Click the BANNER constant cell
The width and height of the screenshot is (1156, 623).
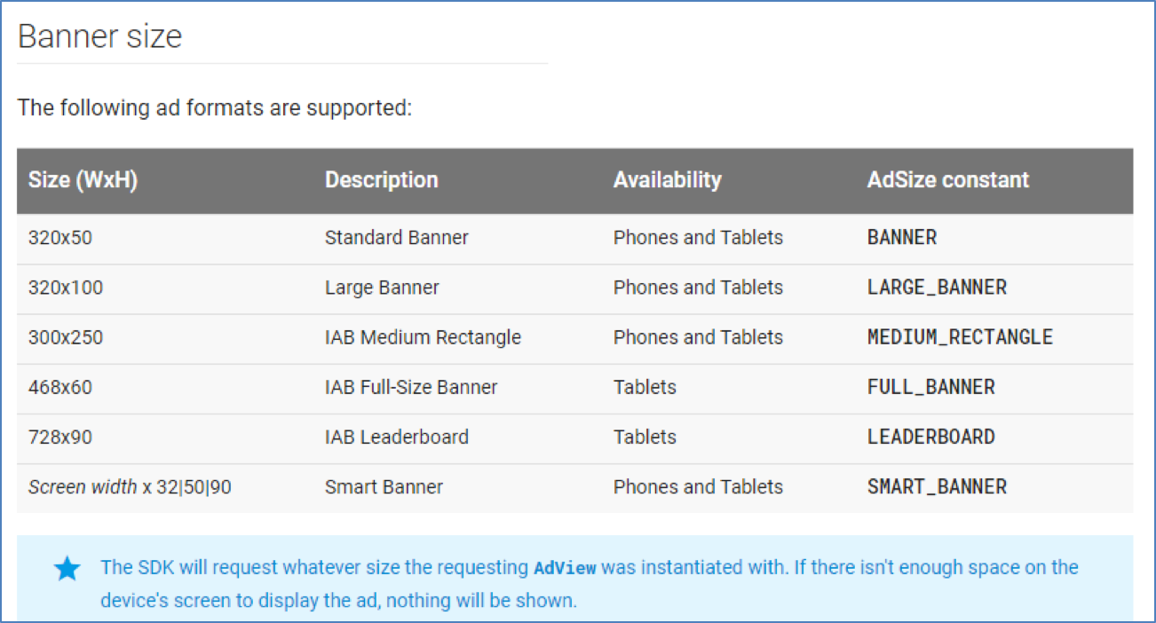point(901,238)
